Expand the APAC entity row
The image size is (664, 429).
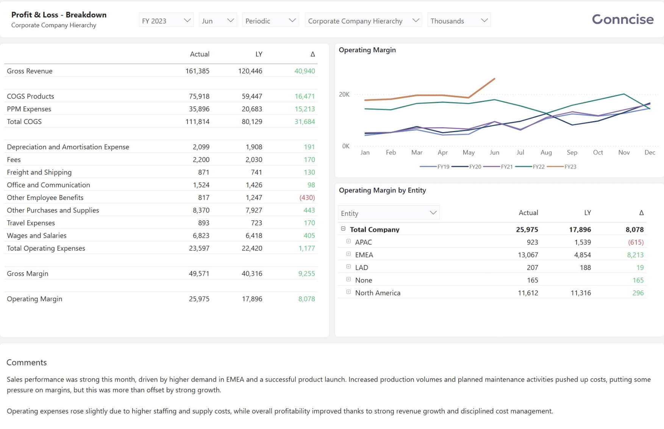tap(348, 241)
